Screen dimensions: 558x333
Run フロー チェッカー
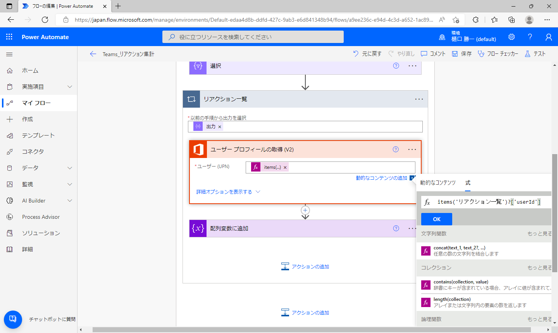(x=498, y=54)
